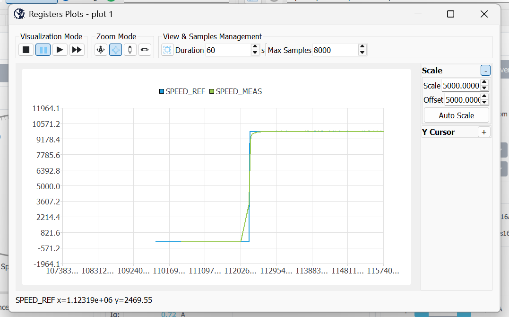This screenshot has width=509, height=317.
Task: Decrease Duration using its down arrow
Action: pos(255,52)
